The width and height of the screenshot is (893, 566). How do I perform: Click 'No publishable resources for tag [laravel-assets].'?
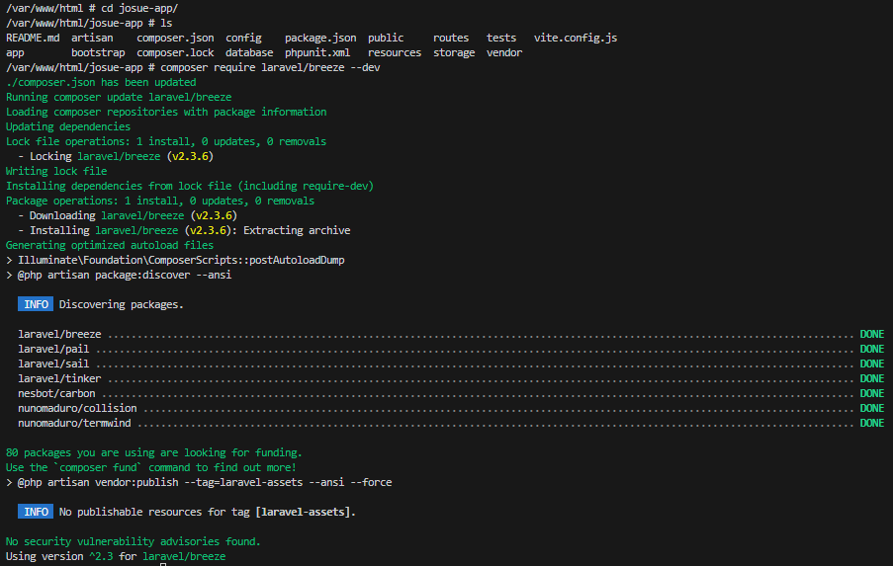point(208,512)
